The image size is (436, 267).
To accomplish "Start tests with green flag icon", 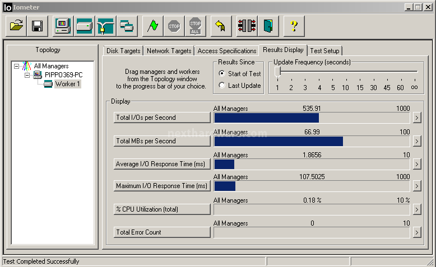I will pyautogui.click(x=152, y=26).
